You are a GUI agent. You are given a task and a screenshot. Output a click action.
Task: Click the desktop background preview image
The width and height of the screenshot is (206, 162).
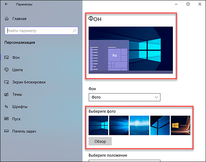click(x=131, y=50)
